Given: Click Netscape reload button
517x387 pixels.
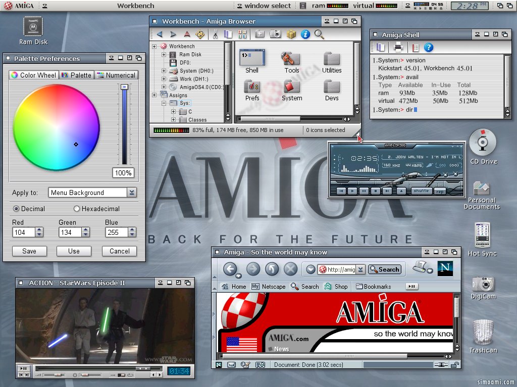Looking at the screenshot, I should 272,269.
